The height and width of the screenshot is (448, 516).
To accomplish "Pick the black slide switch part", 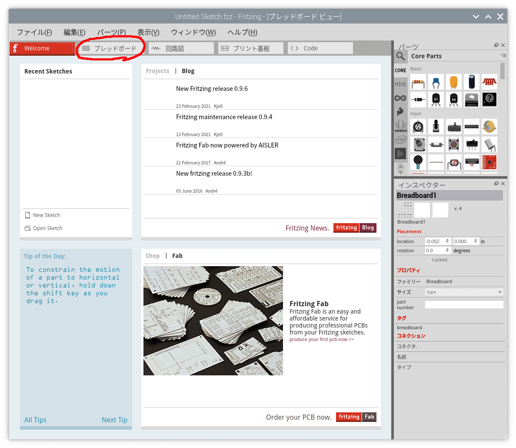I will point(472,144).
